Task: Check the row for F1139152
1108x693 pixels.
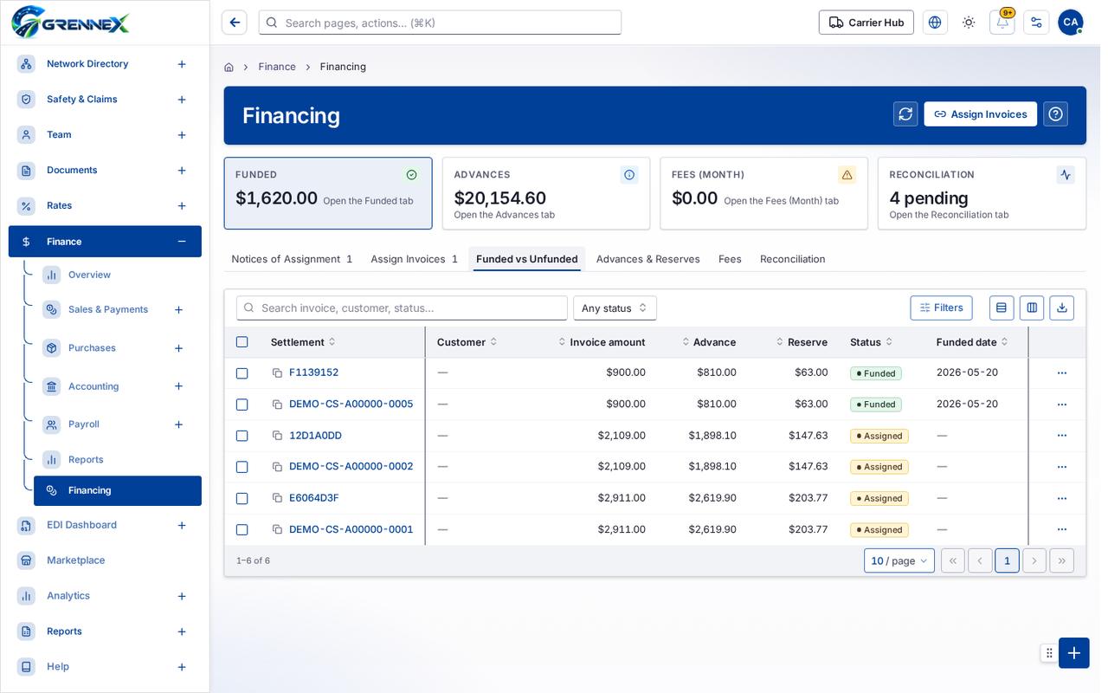Action: 242,373
